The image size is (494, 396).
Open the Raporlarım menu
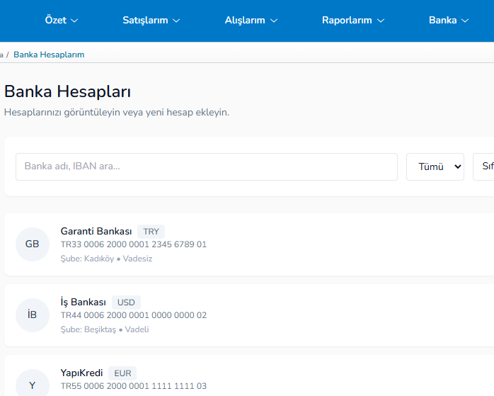[353, 20]
